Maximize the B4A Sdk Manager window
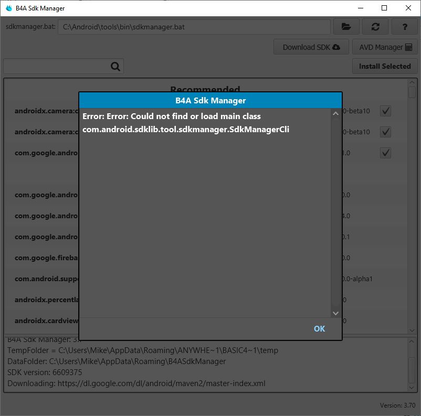Screen dimensions: 421x416 point(384,8)
